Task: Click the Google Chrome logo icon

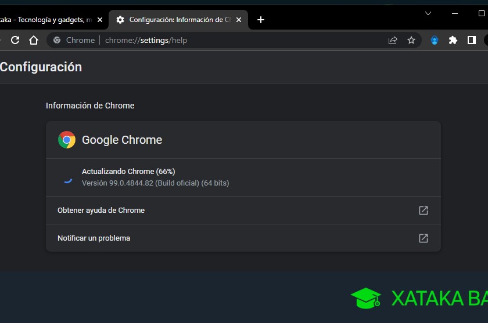Action: [x=67, y=140]
